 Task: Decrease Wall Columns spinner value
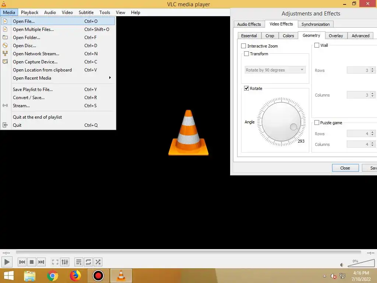tap(373, 97)
